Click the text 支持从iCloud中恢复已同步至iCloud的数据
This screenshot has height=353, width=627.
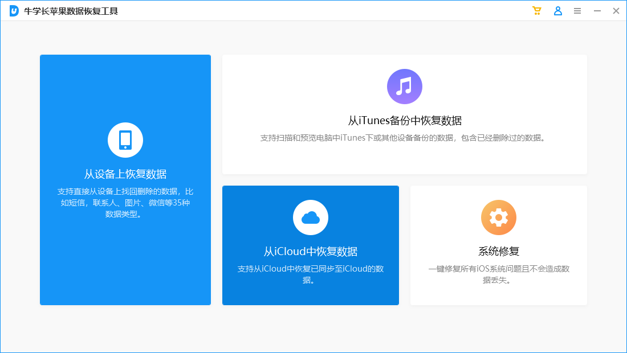pyautogui.click(x=310, y=274)
